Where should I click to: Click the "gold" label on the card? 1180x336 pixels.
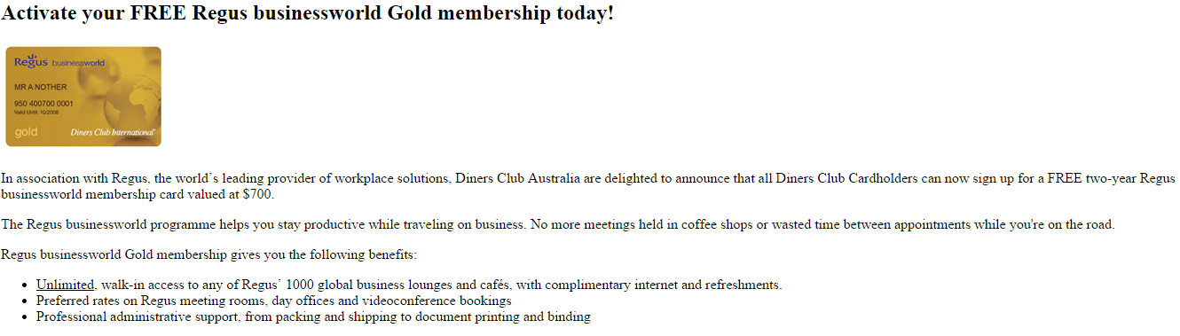pos(26,133)
